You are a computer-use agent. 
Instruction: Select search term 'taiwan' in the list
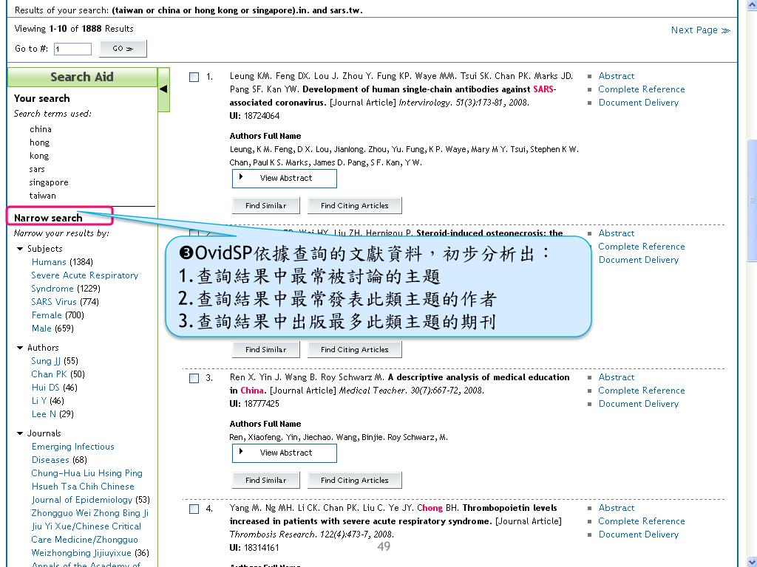[x=42, y=196]
